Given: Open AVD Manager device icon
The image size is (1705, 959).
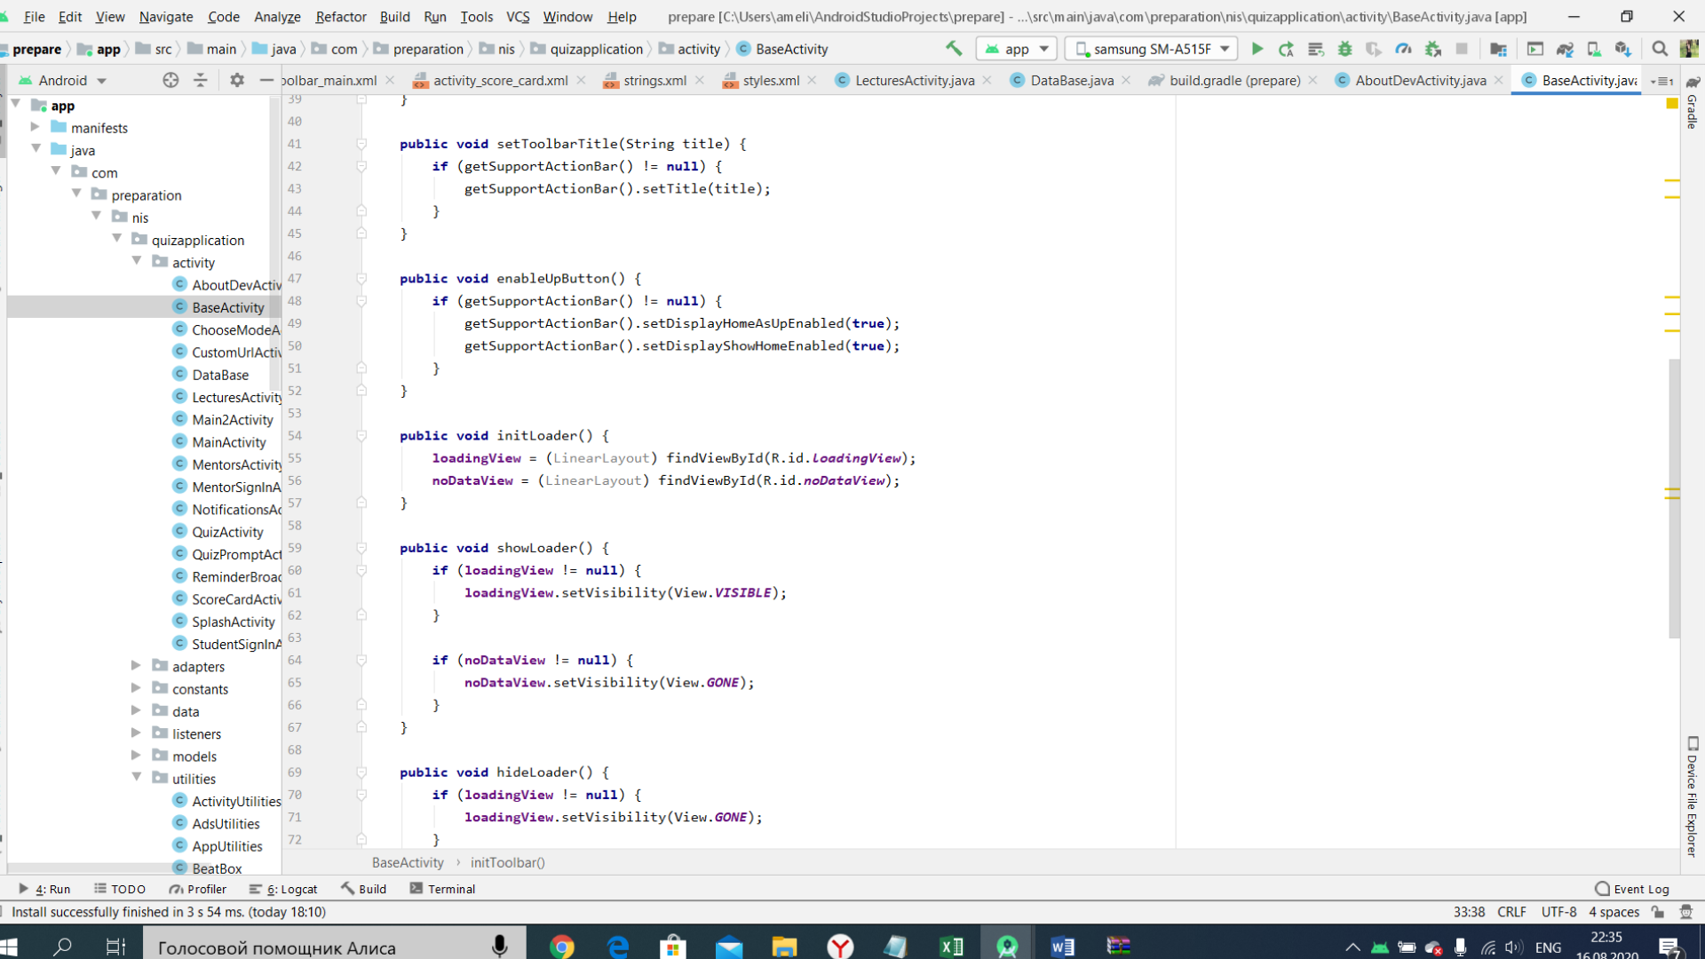Looking at the screenshot, I should click(x=1594, y=49).
